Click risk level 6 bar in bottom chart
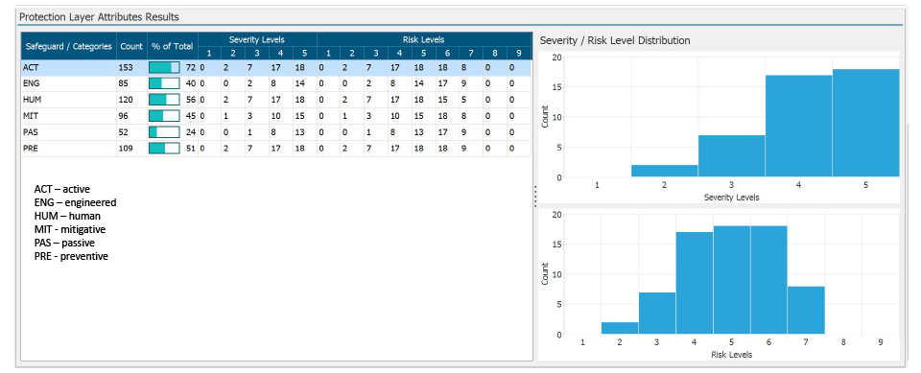921x373 pixels. pyautogui.click(x=768, y=280)
